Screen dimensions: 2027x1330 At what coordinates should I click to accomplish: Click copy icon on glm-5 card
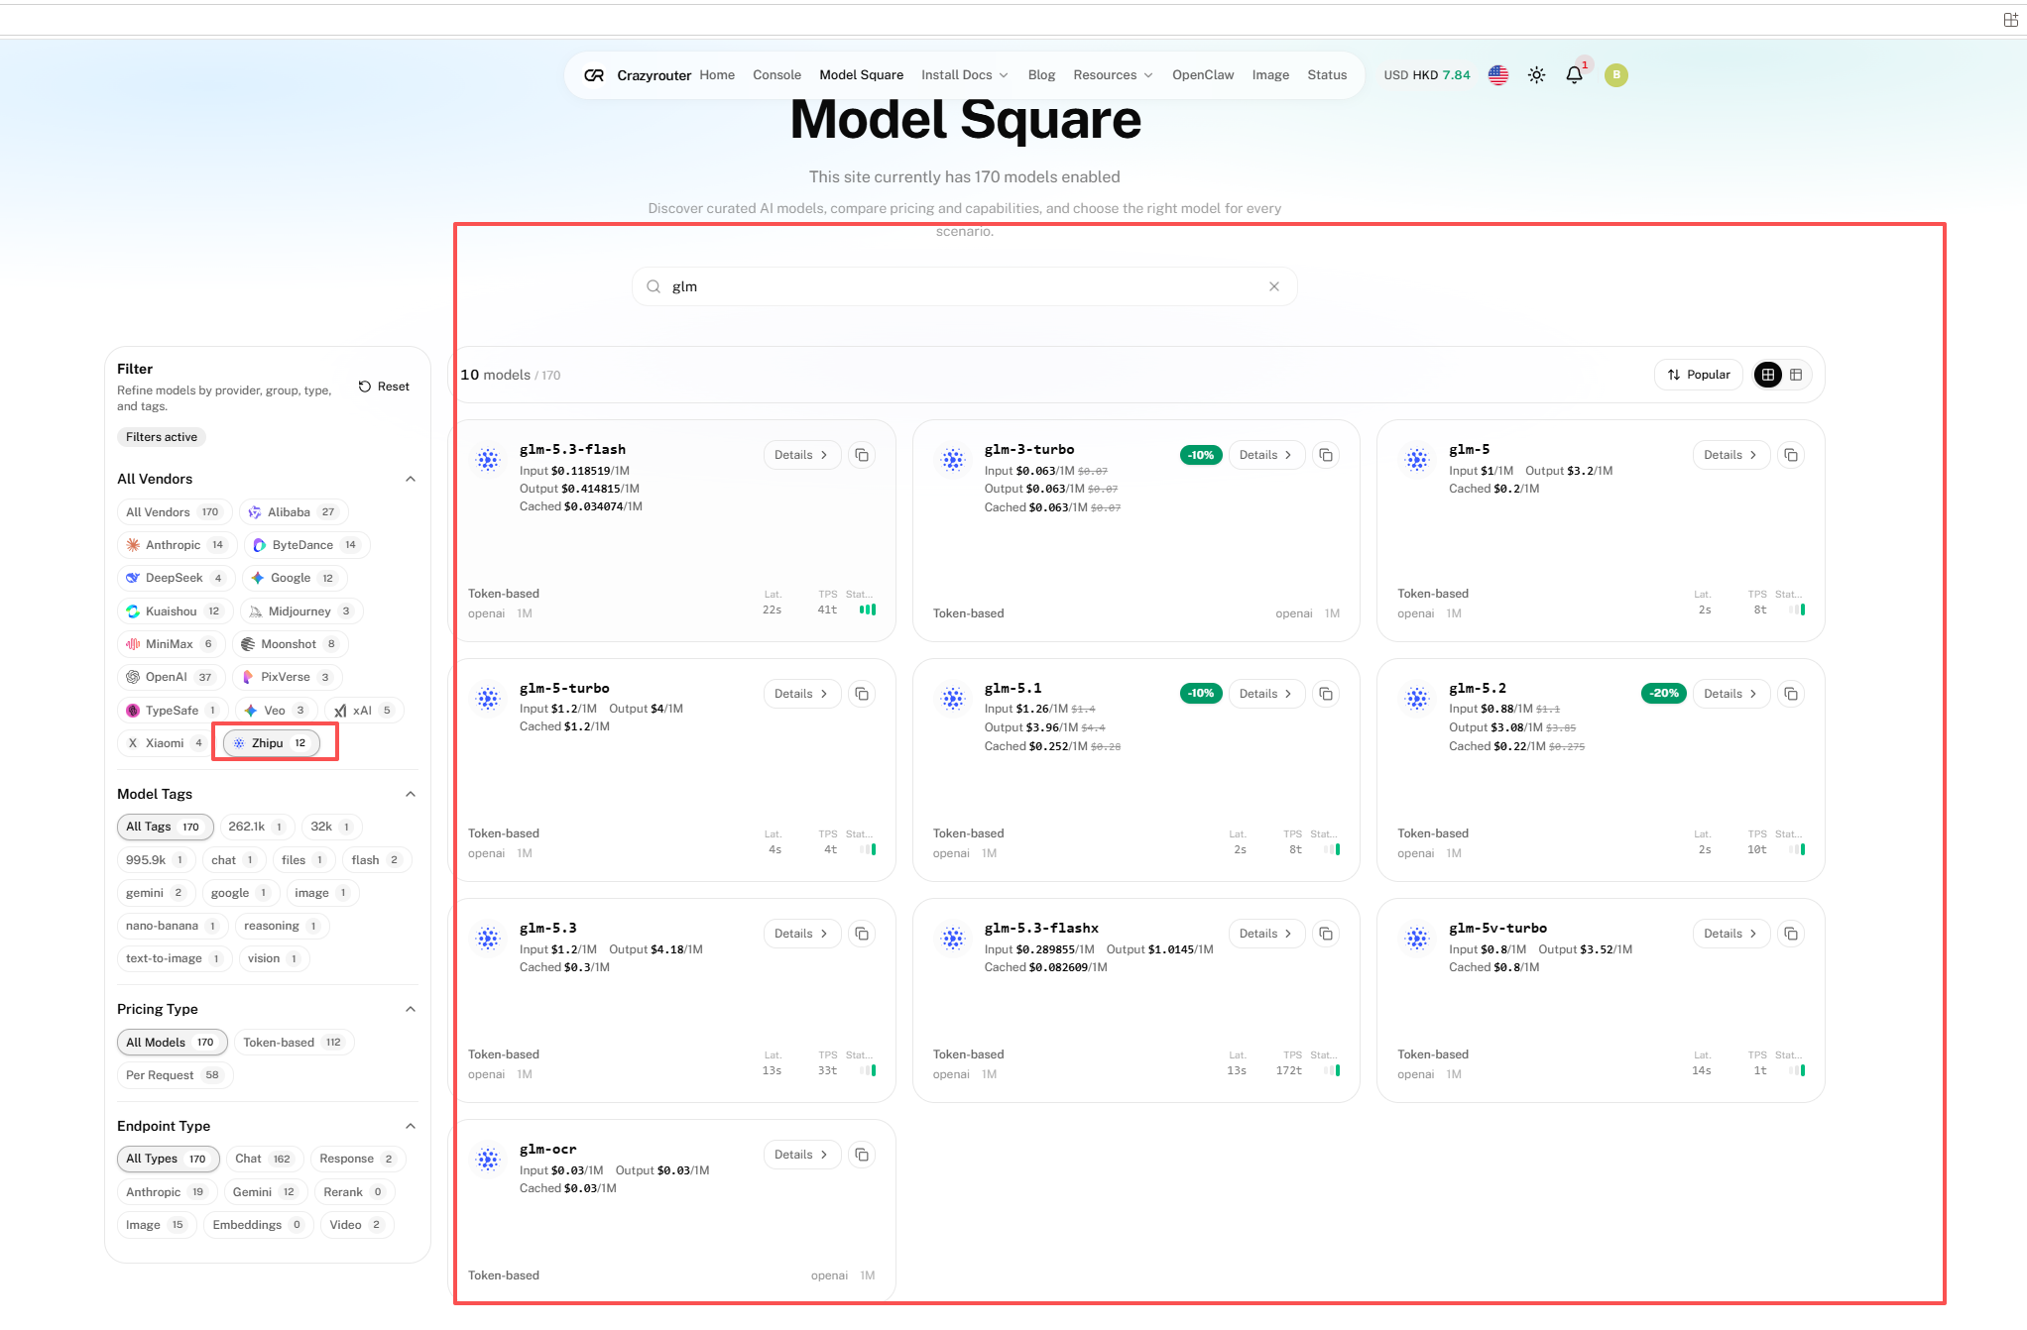1791,455
